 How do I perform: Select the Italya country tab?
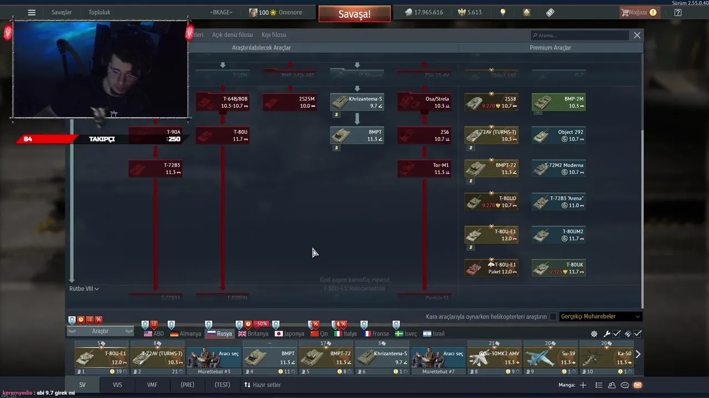coord(345,334)
